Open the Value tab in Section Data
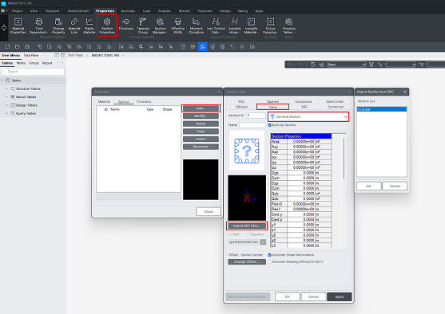This screenshot has height=314, width=445. (x=272, y=107)
